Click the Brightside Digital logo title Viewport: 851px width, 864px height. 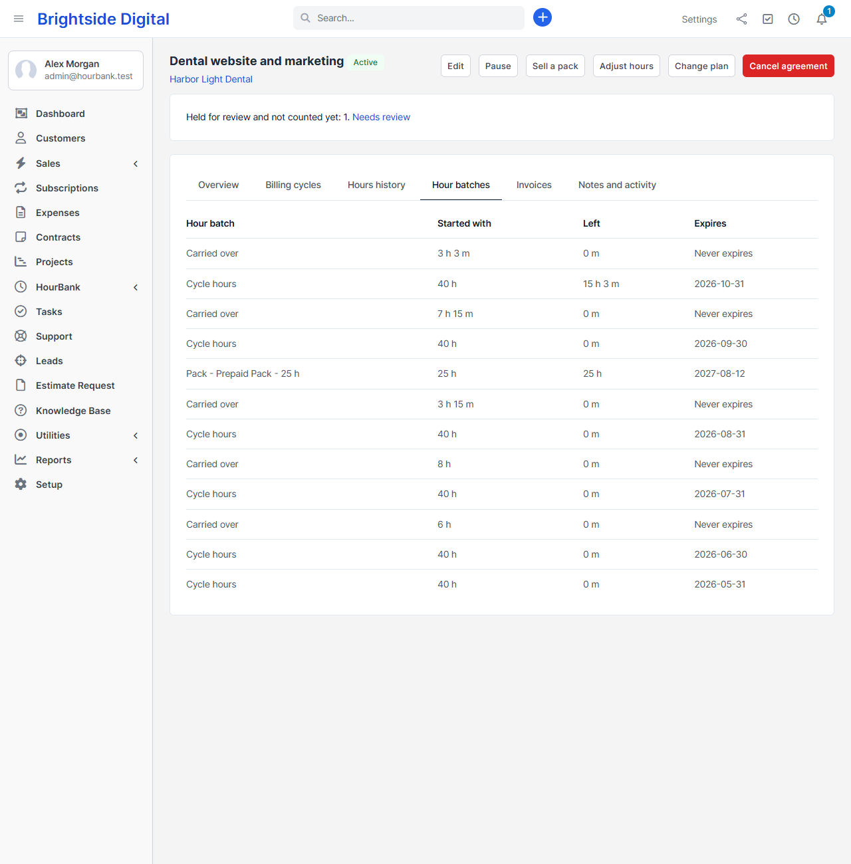[x=103, y=19]
